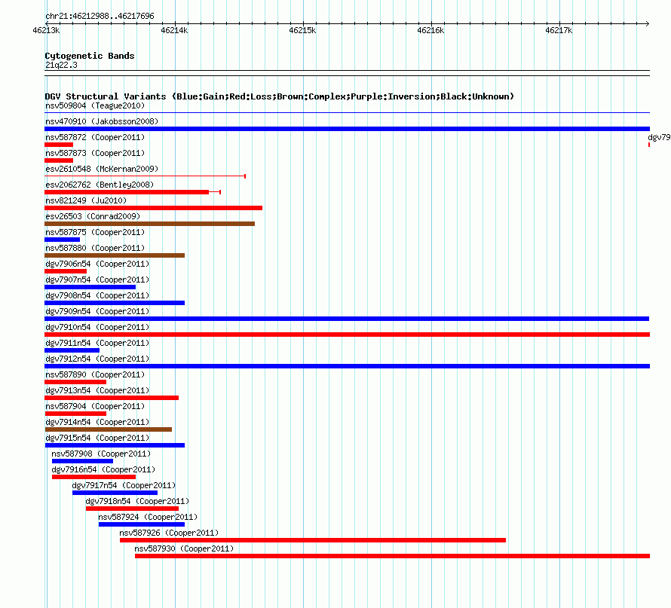
Task: Select nsv821249 (Ju2010) label
Action: tap(86, 200)
